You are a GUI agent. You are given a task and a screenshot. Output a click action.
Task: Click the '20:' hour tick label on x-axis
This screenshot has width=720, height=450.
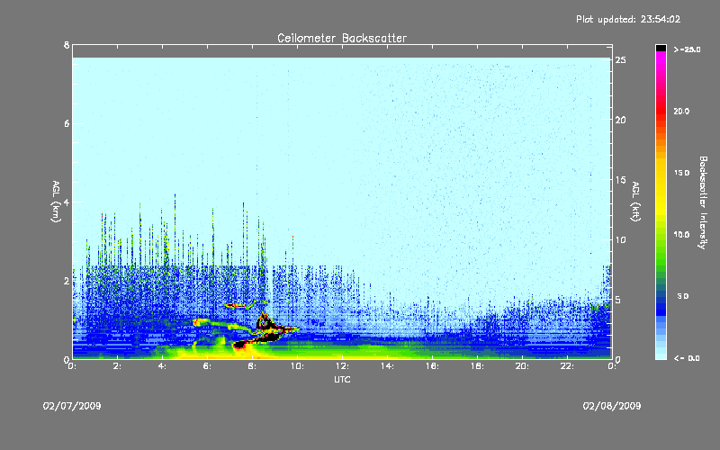tap(522, 366)
